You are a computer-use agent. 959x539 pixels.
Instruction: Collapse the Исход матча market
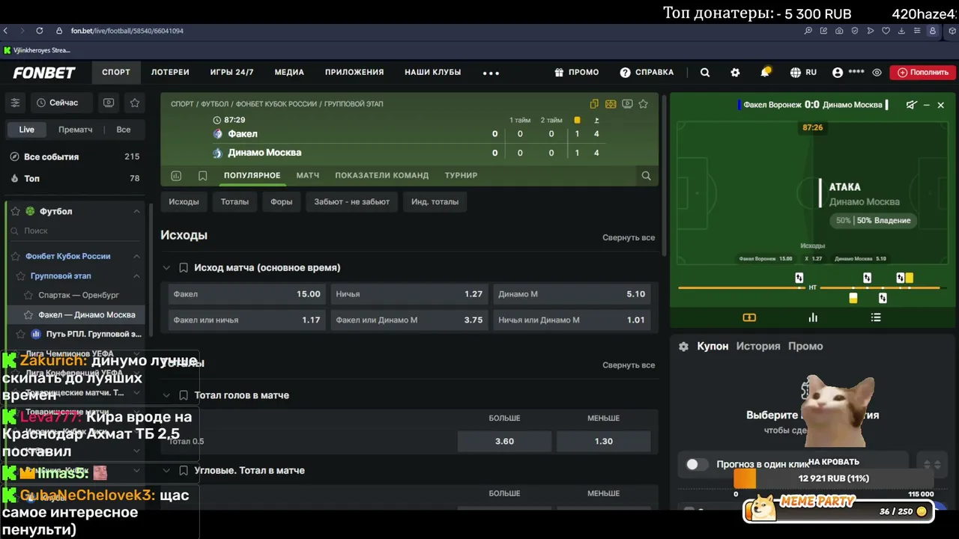[166, 268]
